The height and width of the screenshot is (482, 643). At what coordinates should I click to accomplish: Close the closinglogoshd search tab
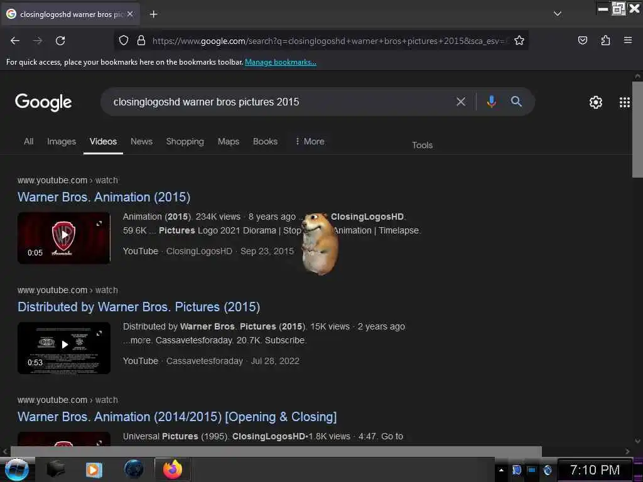pos(130,14)
